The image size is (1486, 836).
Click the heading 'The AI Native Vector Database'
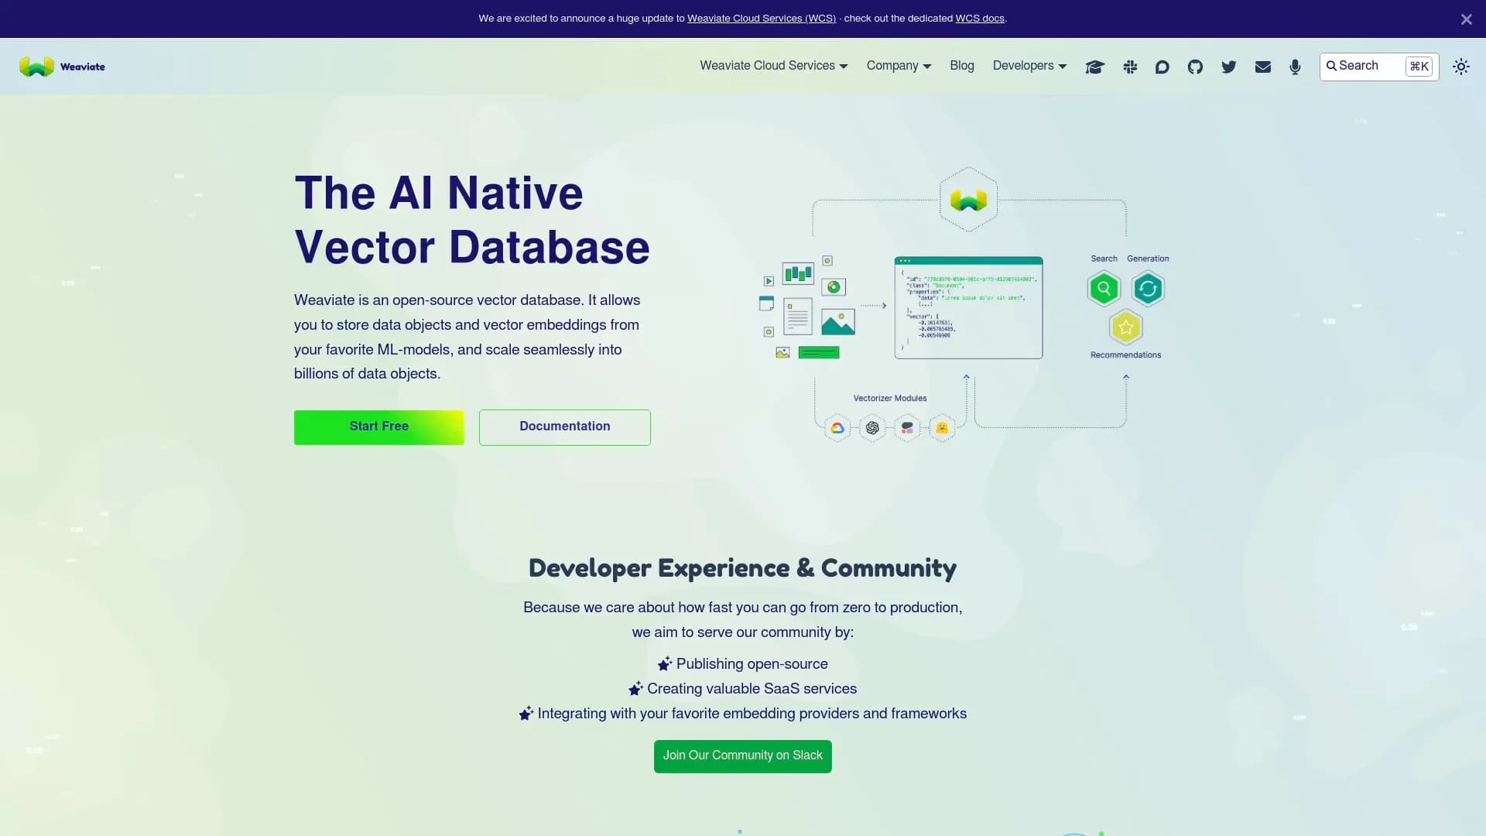point(472,220)
